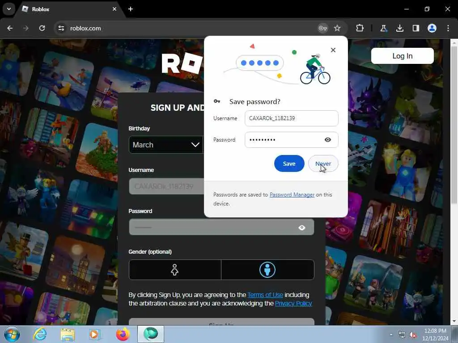458x343 pixels.
Task: Toggle password visibility on Roblox signup form
Action: [x=302, y=227]
